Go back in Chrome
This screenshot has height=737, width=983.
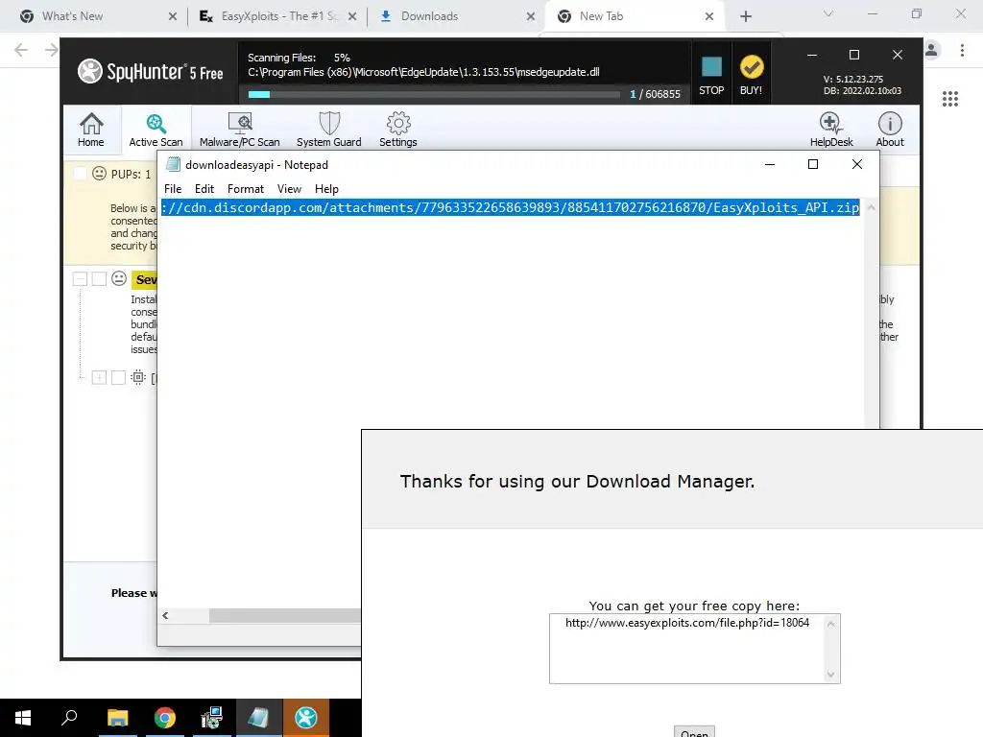click(x=21, y=50)
